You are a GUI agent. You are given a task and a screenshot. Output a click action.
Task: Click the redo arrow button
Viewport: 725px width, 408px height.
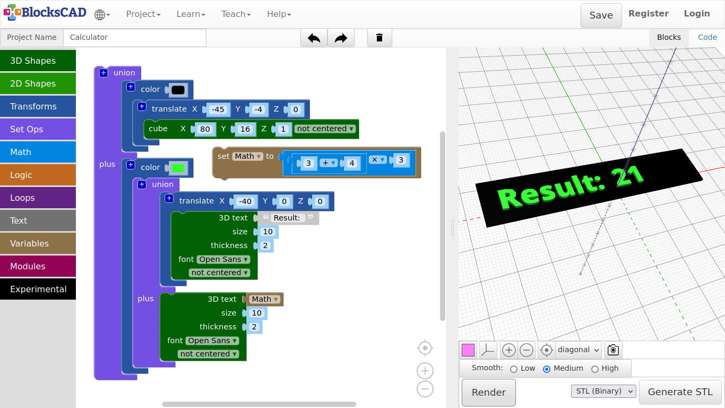(x=341, y=38)
